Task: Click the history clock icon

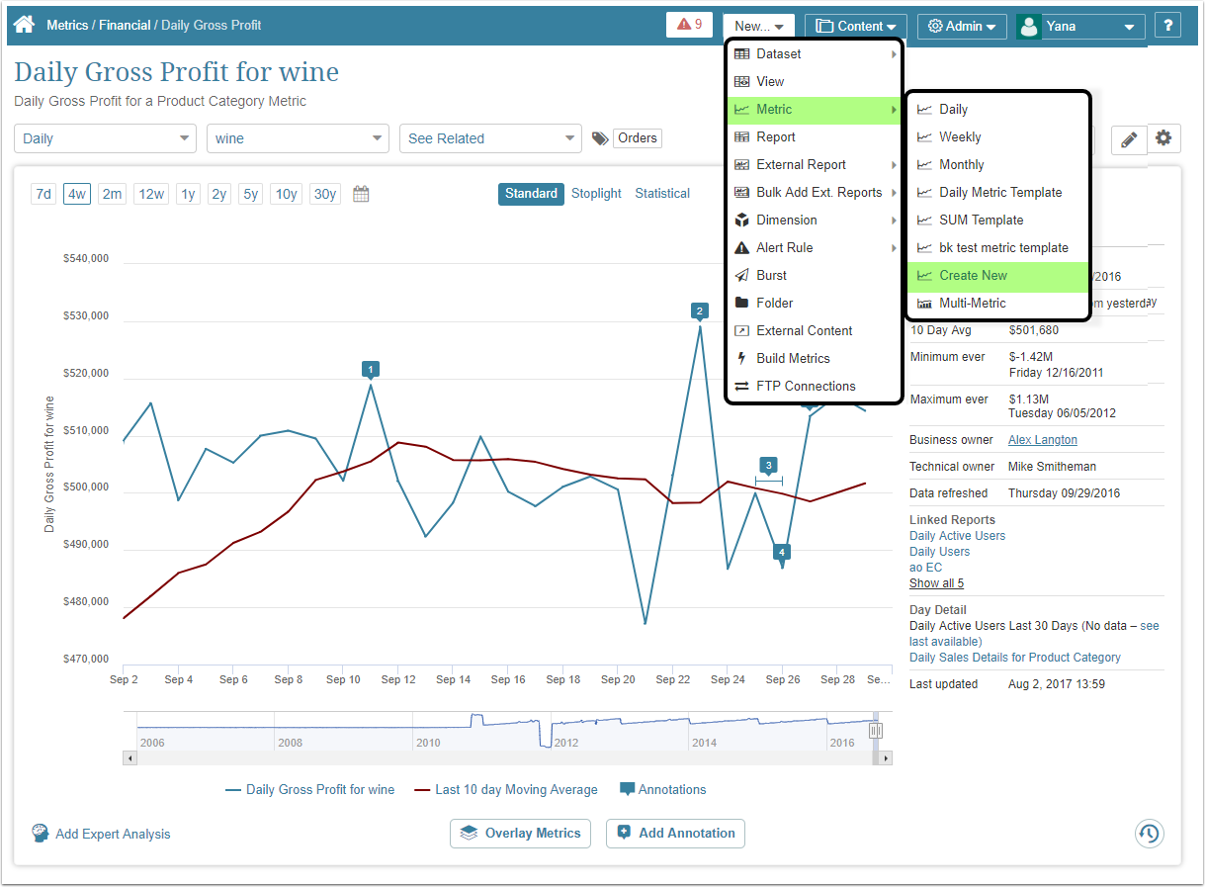Action: [x=1149, y=834]
